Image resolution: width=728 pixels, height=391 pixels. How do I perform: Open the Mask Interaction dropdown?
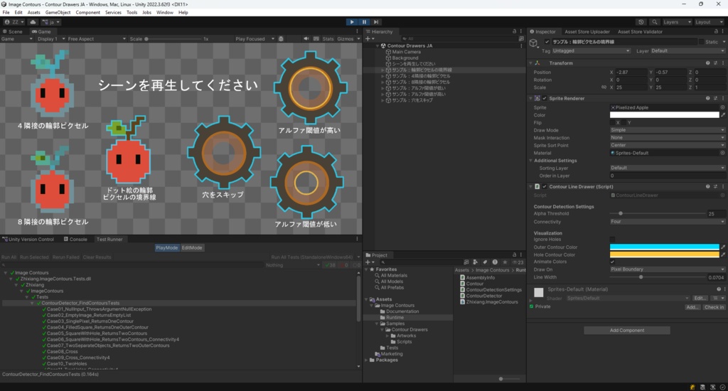(x=667, y=138)
